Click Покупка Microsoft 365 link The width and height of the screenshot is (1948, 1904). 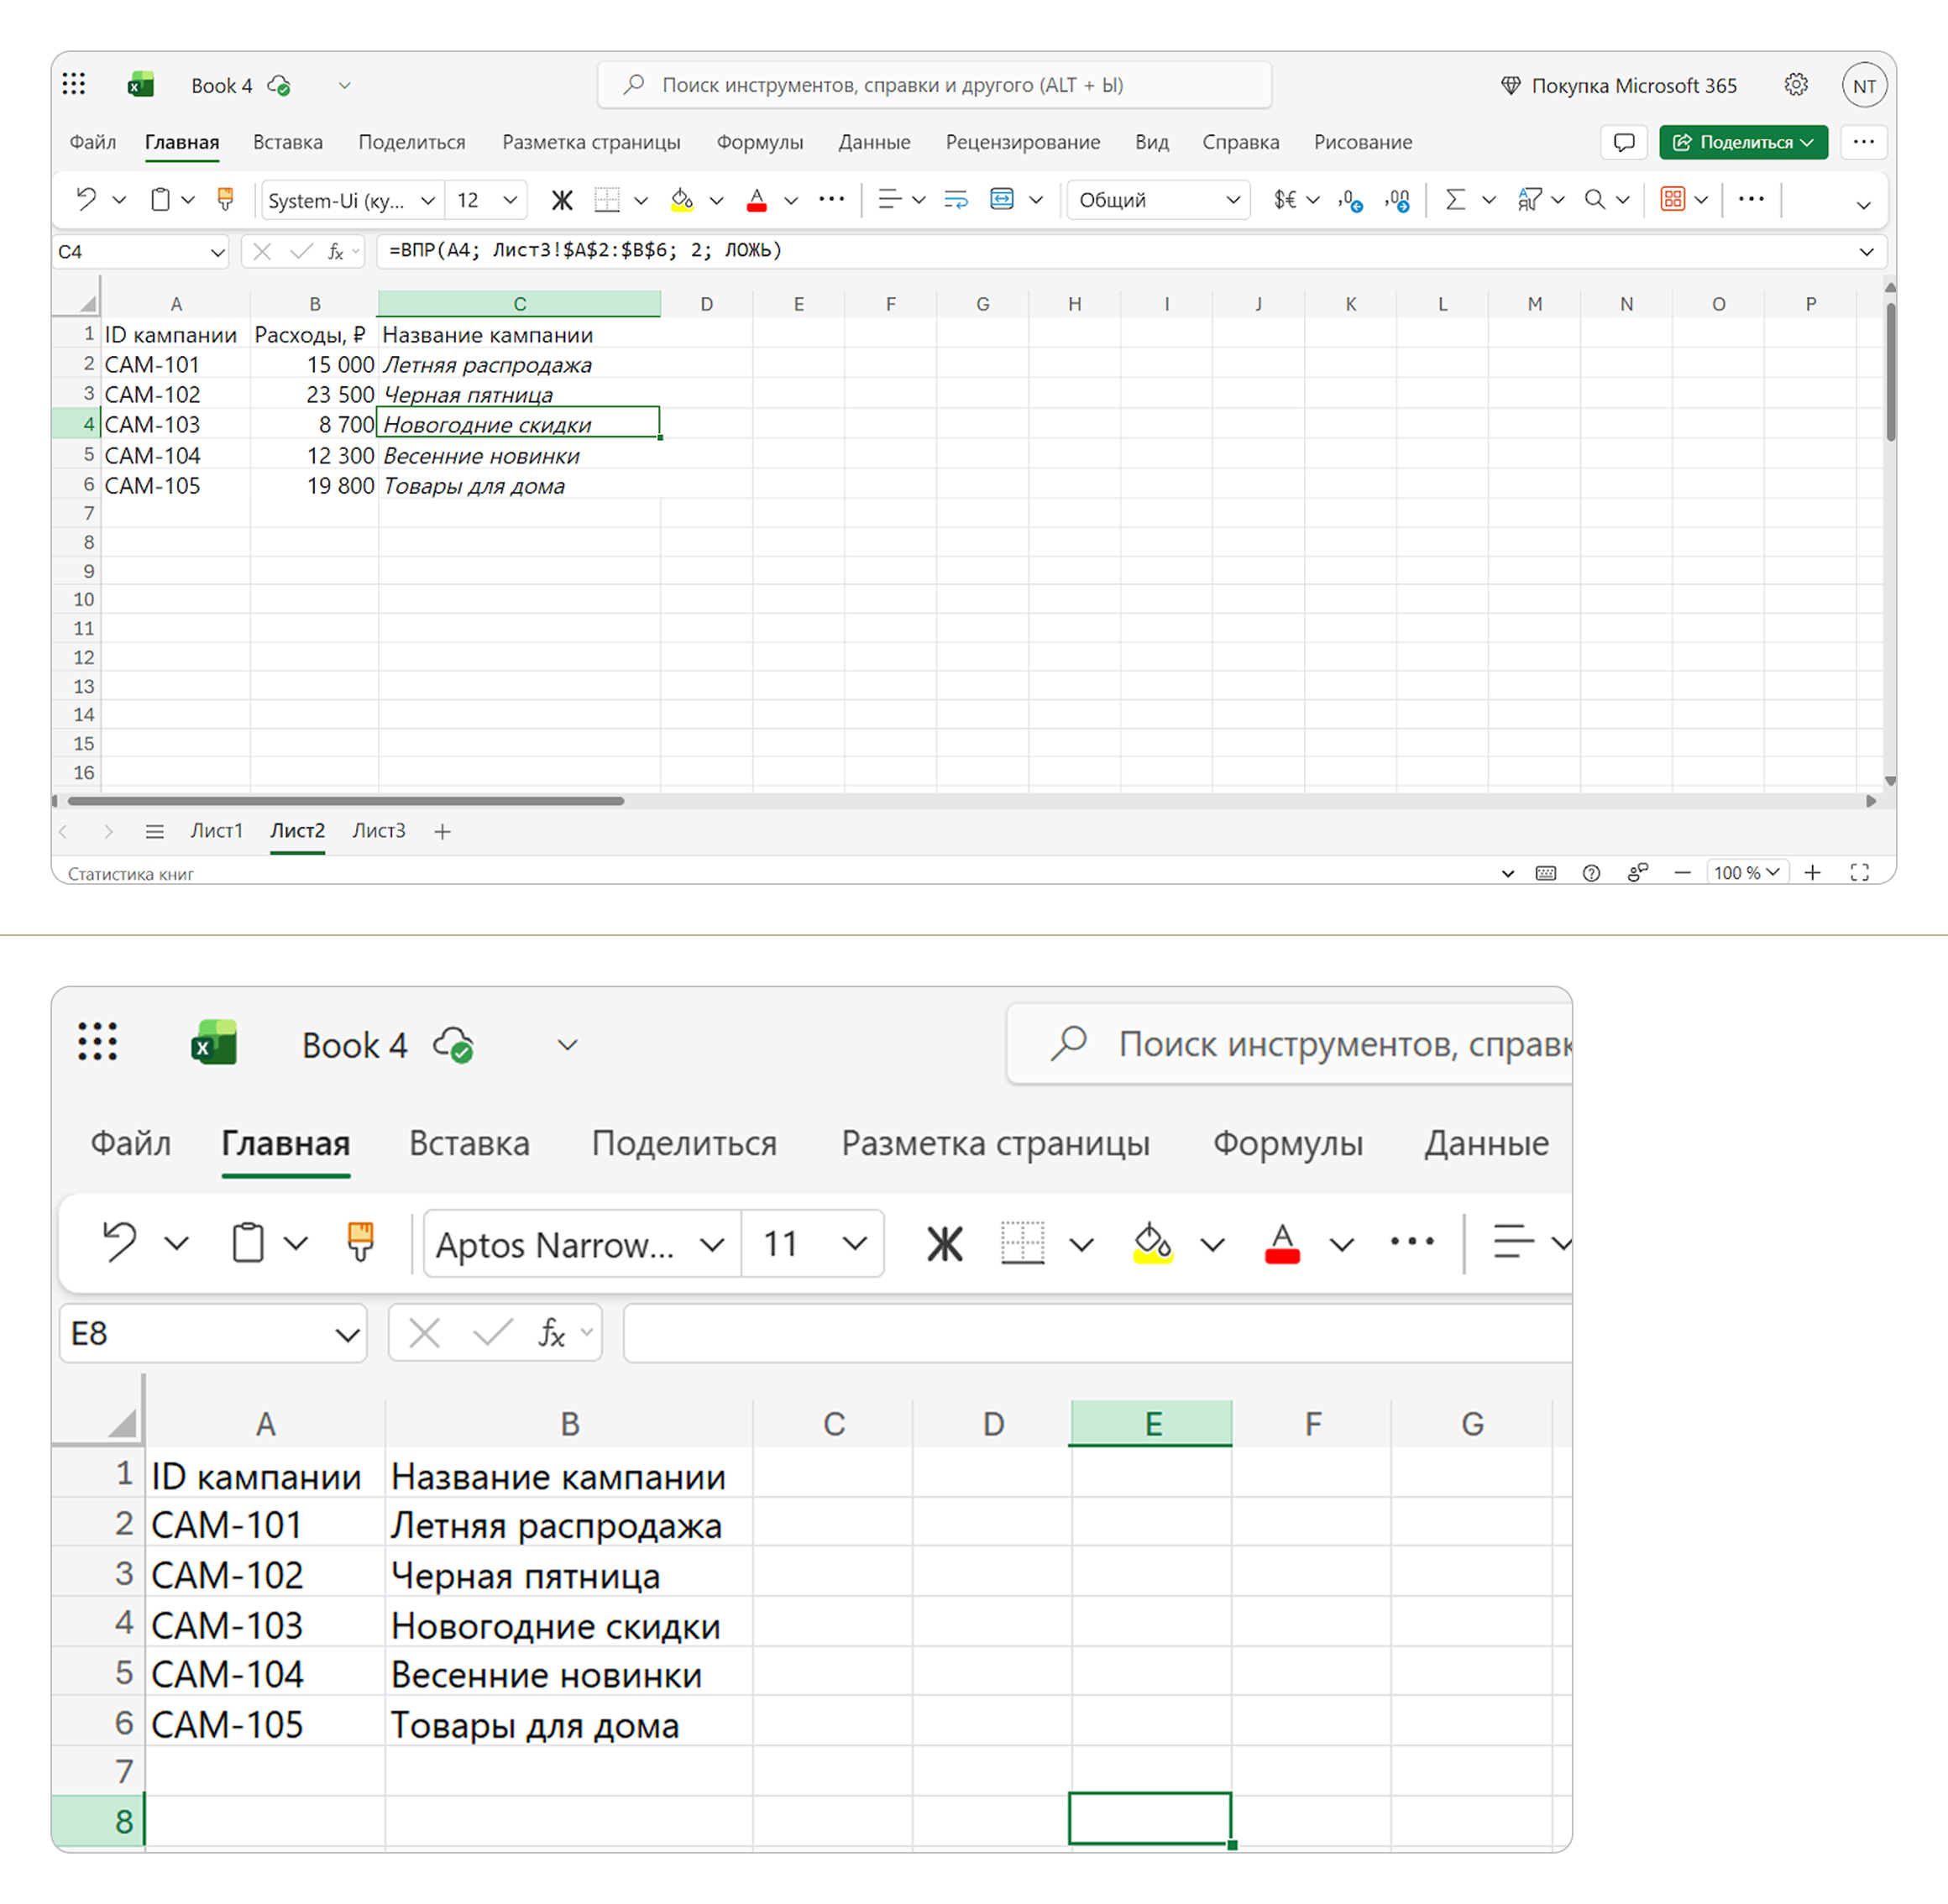pos(1620,85)
